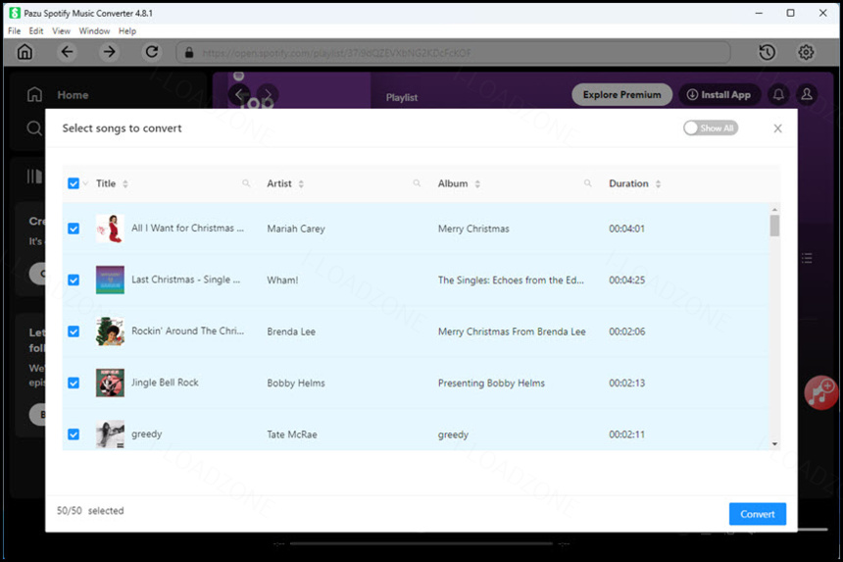Viewport: 843px width, 562px height.
Task: Sort songs by Title arrows
Action: [x=125, y=184]
